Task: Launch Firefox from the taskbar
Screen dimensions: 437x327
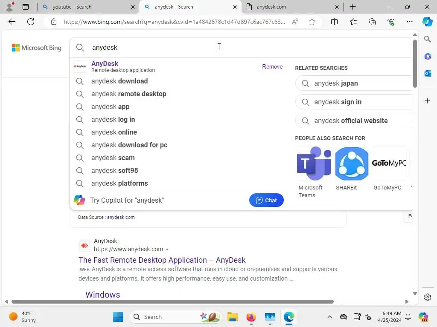Action: pos(251,317)
